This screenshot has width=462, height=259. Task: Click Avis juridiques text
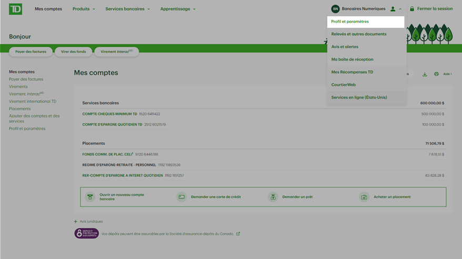tap(92, 221)
